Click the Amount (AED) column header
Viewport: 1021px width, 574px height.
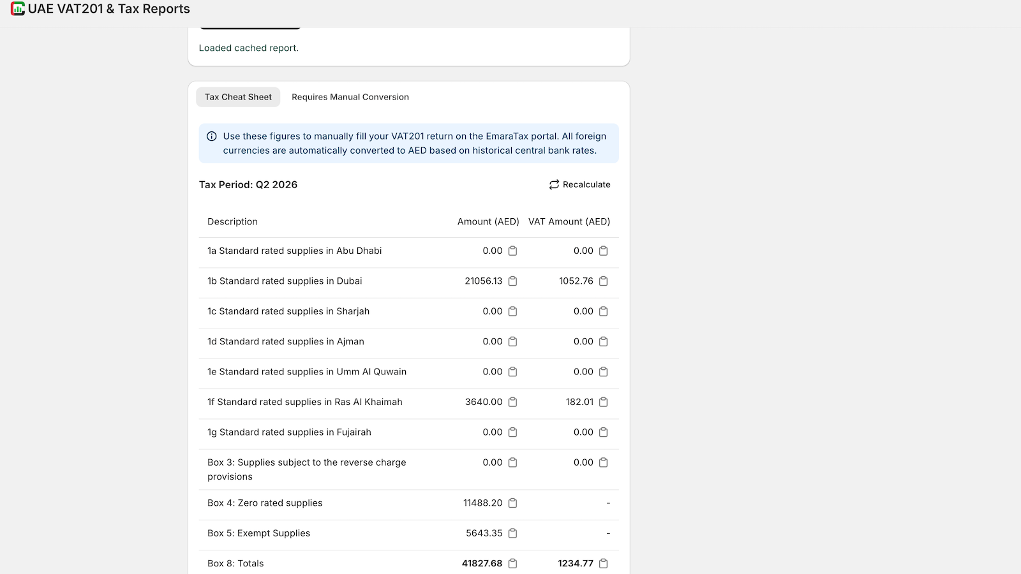(x=488, y=222)
